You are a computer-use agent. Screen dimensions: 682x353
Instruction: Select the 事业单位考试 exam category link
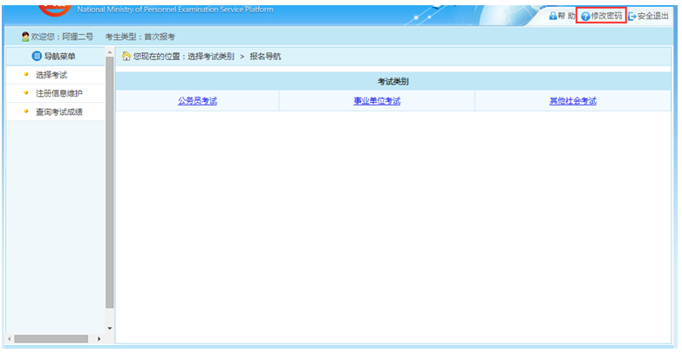[377, 101]
